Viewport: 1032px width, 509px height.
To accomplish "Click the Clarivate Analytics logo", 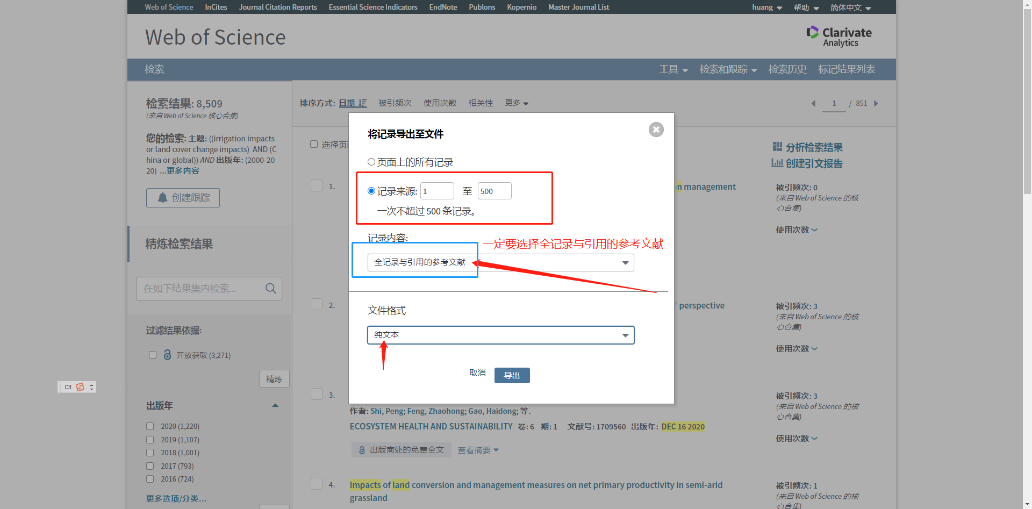I will pyautogui.click(x=839, y=37).
